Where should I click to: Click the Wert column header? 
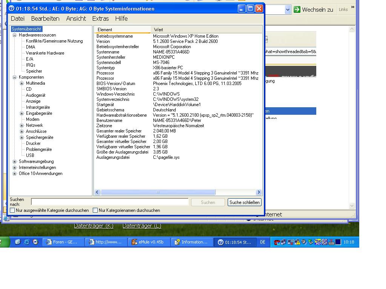(x=206, y=29)
